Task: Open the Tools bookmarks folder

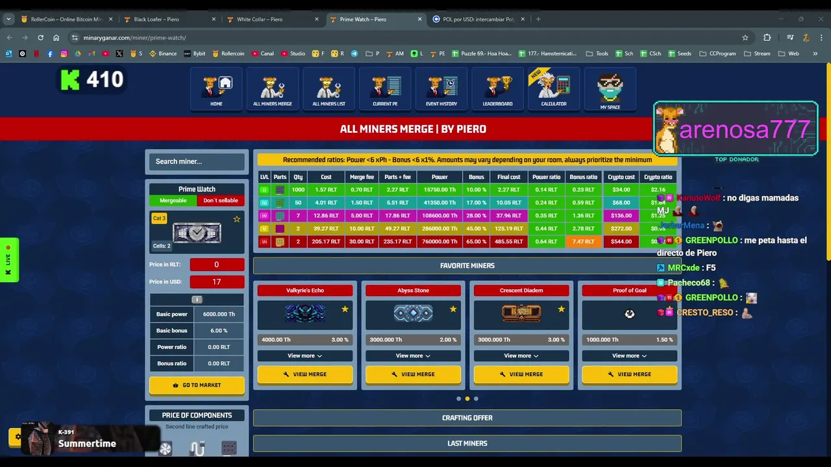Action: [597, 54]
